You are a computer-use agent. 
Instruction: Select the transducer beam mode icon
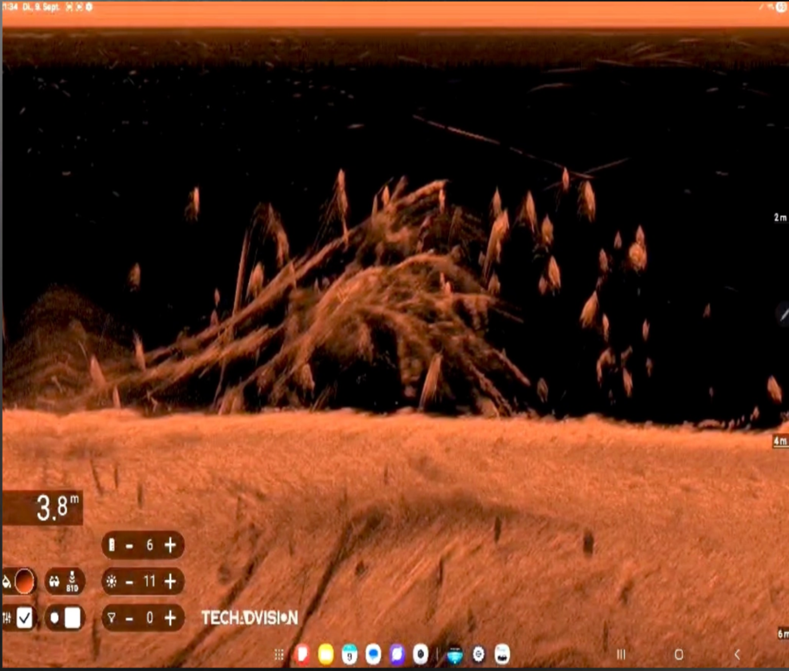click(72, 581)
